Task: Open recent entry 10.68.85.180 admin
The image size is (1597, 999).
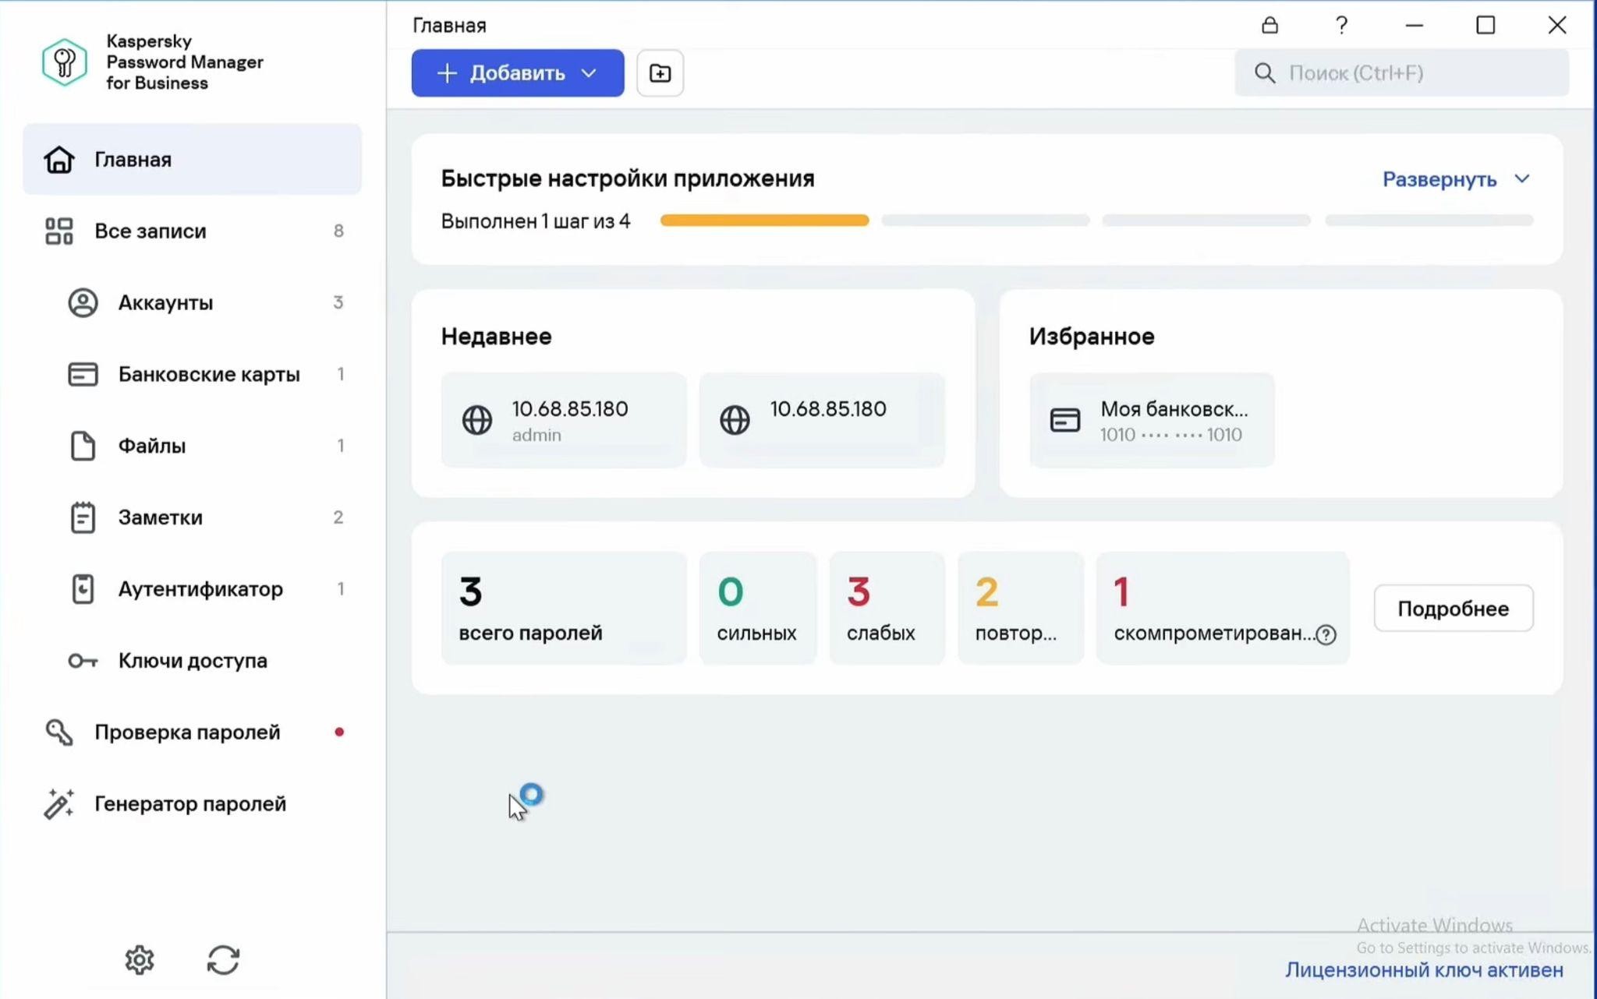Action: pos(564,420)
